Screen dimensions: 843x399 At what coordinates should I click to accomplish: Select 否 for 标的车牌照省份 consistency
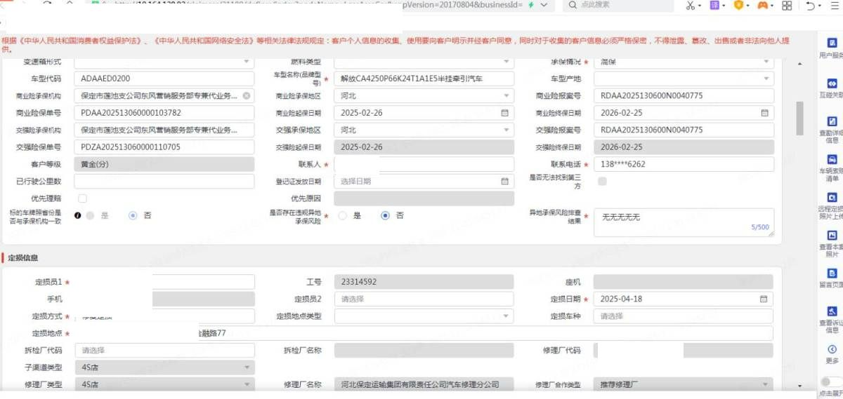133,215
